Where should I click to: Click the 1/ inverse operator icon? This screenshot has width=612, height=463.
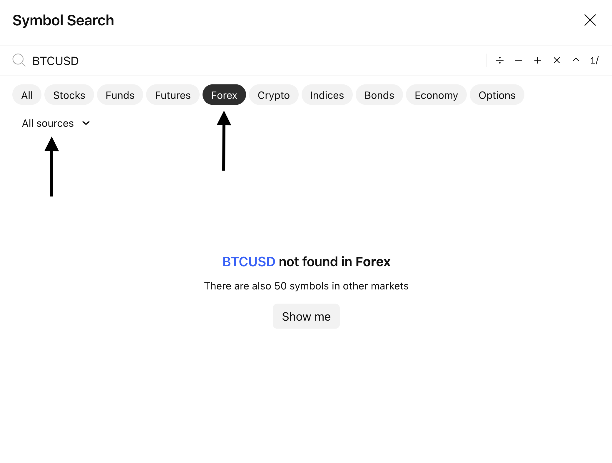594,60
